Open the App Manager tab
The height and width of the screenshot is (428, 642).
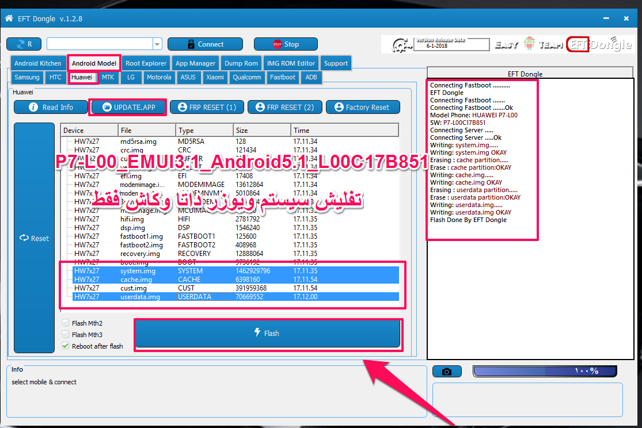[x=195, y=63]
